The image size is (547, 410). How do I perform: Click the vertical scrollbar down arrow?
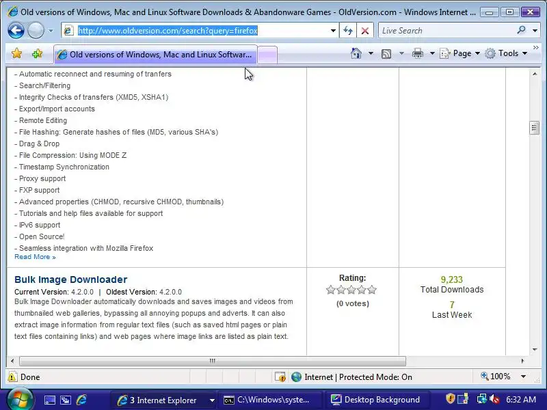(535, 349)
